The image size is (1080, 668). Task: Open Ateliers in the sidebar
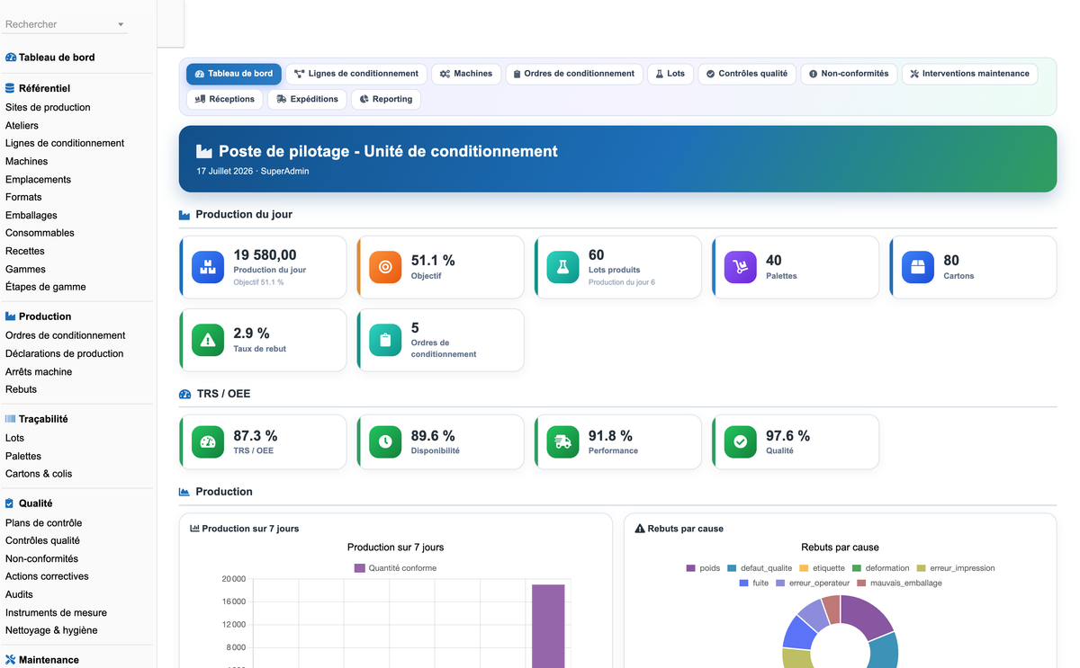[22, 125]
